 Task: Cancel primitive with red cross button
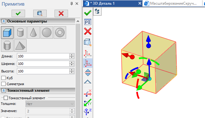tap(61, 13)
